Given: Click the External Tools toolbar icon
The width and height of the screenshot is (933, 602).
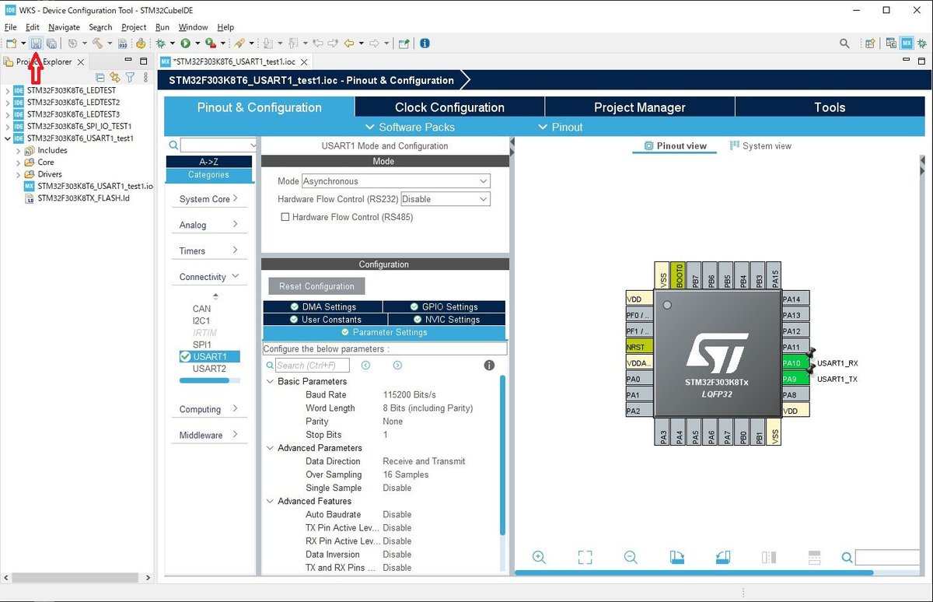Looking at the screenshot, I should pos(211,44).
